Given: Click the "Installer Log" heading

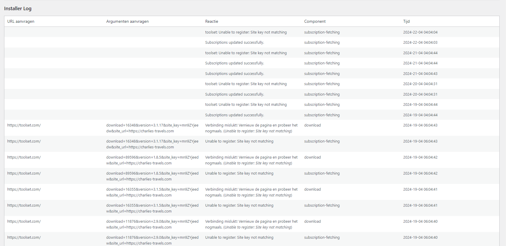Looking at the screenshot, I should click(18, 8).
